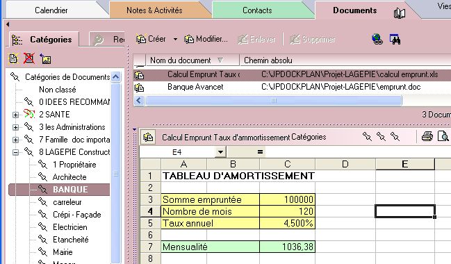This screenshot has width=451, height=264.
Task: Select the Electricien subcategory
Action: click(x=70, y=227)
